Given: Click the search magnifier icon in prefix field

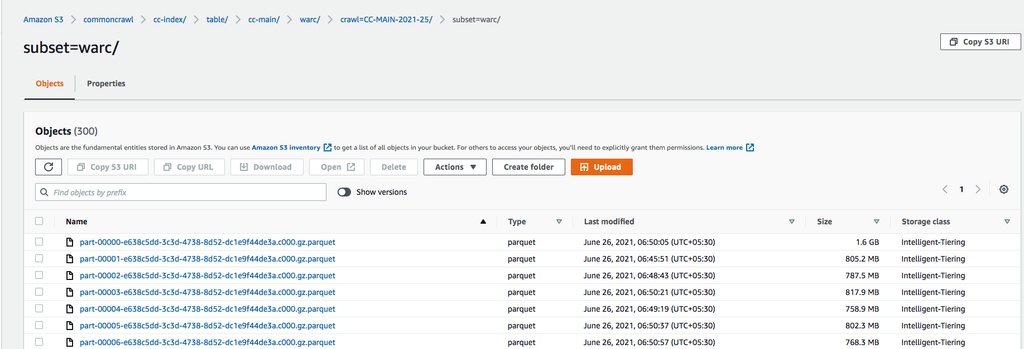Looking at the screenshot, I should click(44, 192).
